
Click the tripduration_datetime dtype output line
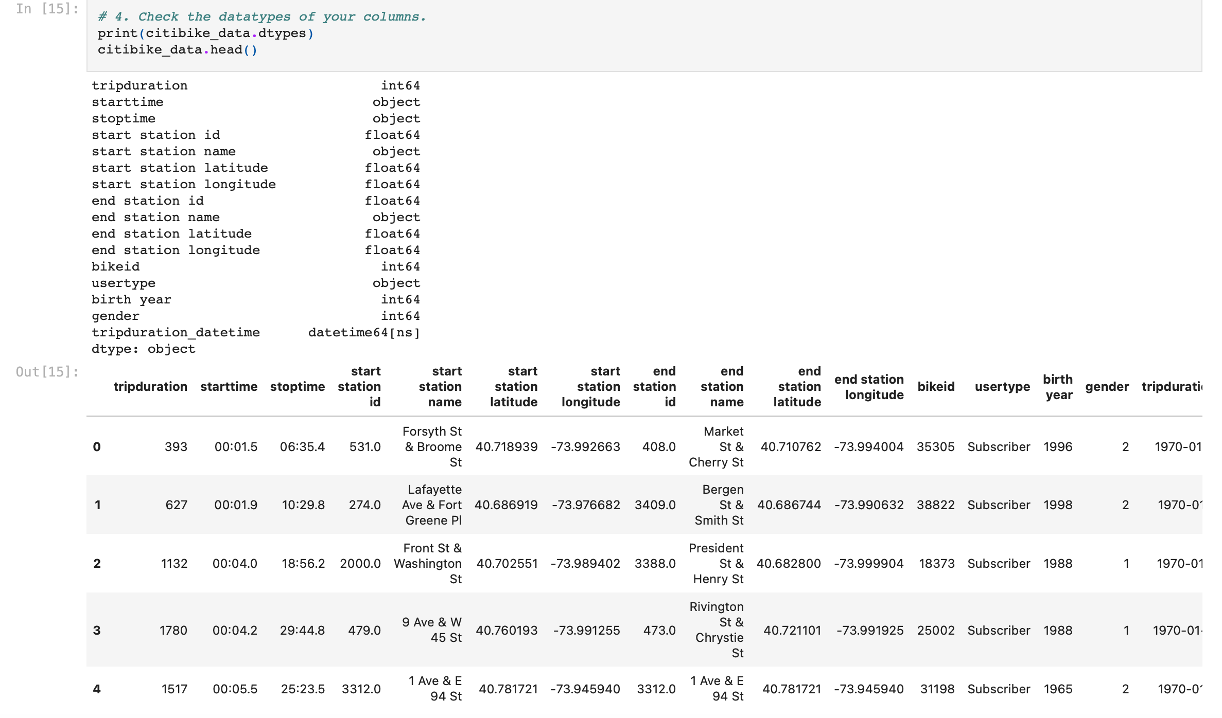click(x=255, y=332)
